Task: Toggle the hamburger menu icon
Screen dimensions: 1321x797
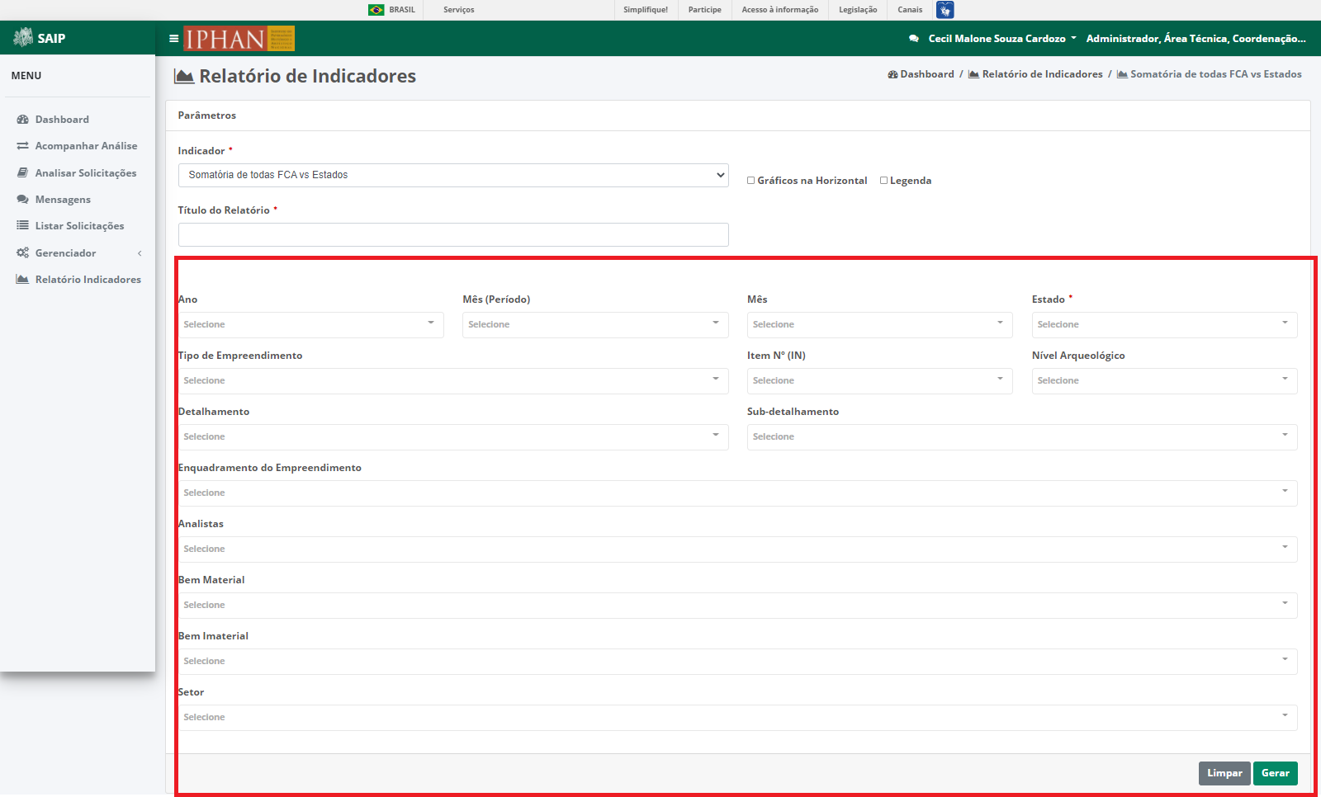Action: tap(173, 38)
